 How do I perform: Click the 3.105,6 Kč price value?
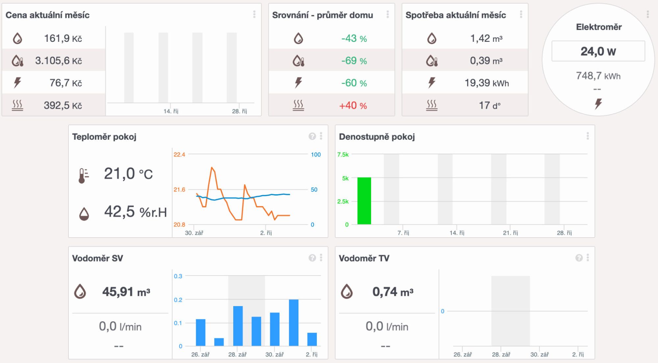[59, 61]
